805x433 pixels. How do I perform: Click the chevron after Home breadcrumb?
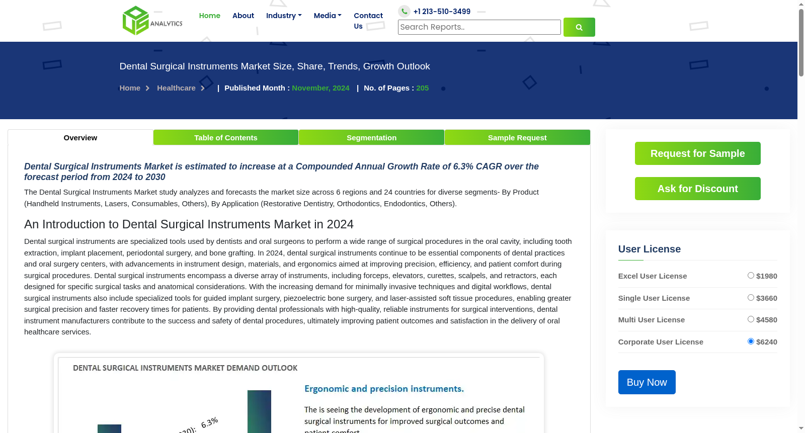point(147,88)
